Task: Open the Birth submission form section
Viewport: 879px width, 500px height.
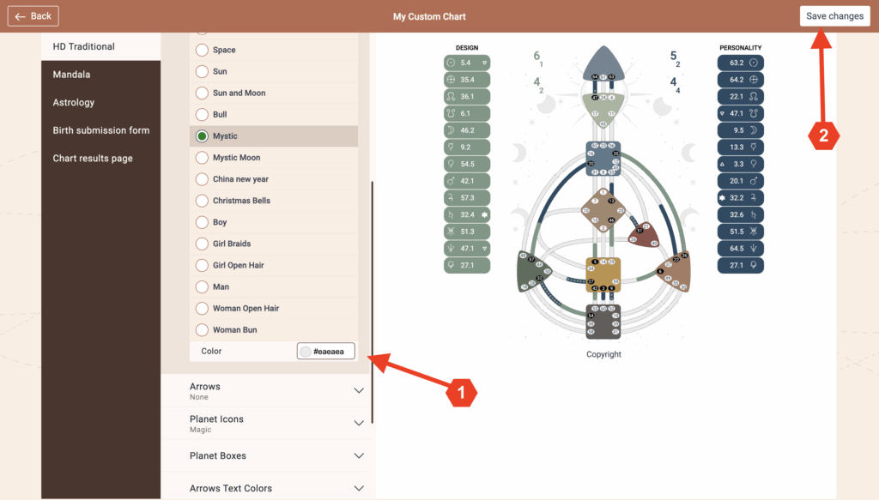Action: pyautogui.click(x=100, y=130)
